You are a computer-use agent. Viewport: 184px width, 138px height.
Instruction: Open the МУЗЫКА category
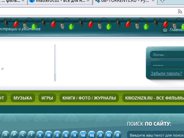[x=23, y=98]
